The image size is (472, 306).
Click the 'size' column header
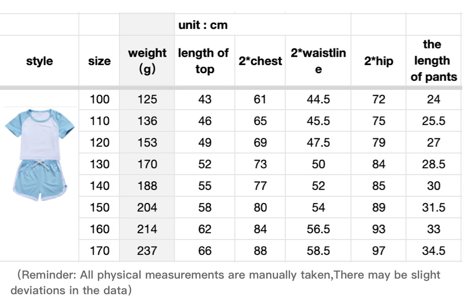click(x=99, y=61)
